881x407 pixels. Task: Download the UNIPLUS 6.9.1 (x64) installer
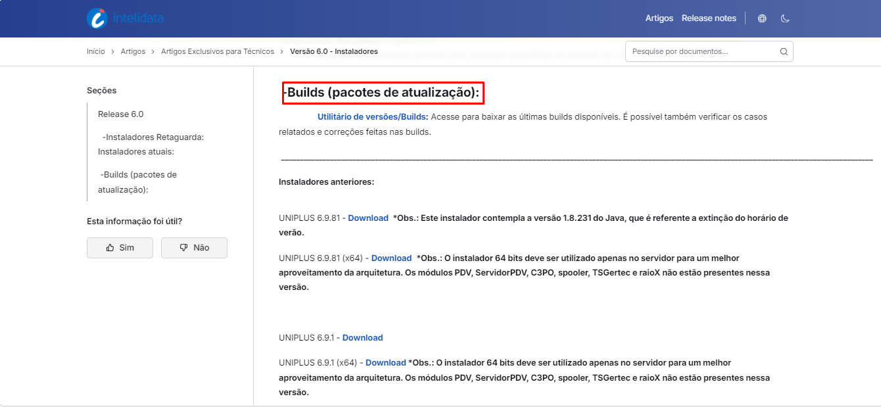(x=386, y=363)
